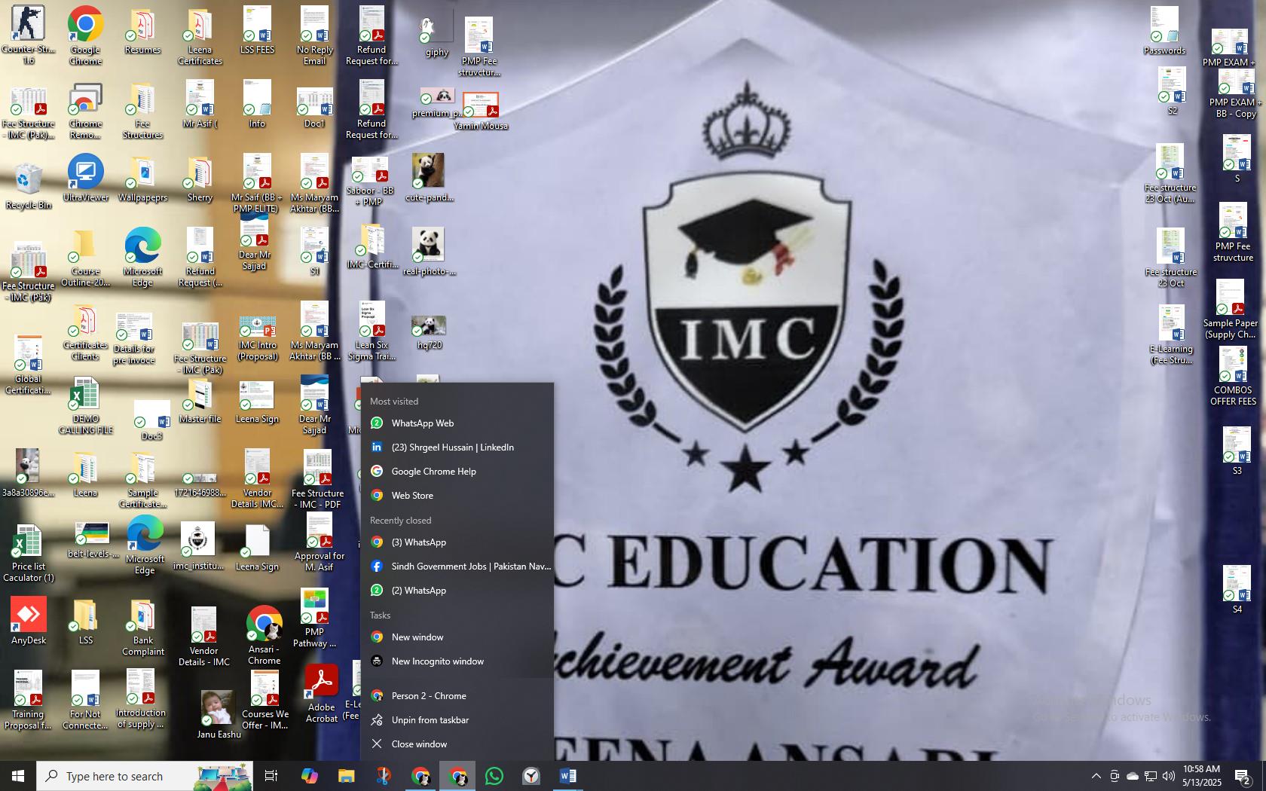1266x791 pixels.
Task: Reopen Sindh Government Jobs recently closed page
Action: coord(457,567)
